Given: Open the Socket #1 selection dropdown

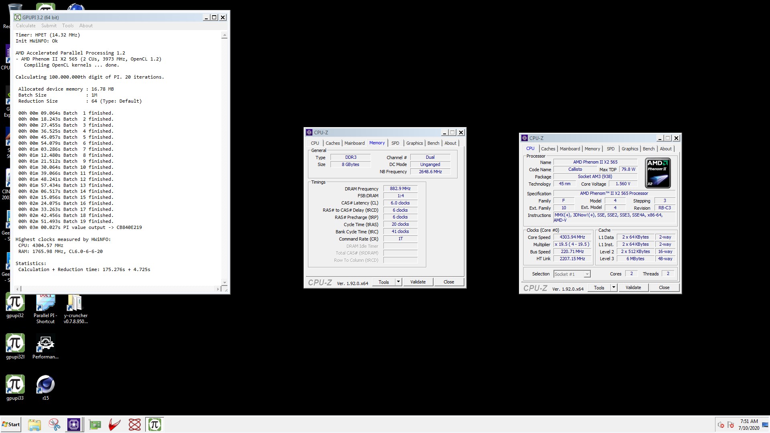Looking at the screenshot, I should click(572, 274).
